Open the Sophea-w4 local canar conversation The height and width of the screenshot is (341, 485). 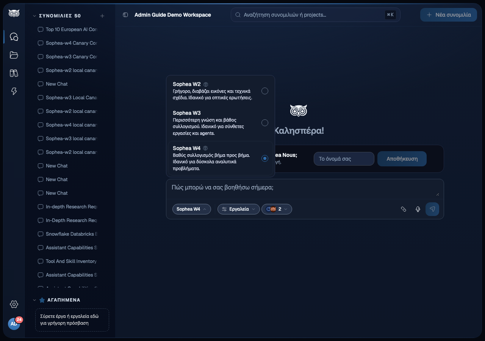click(68, 125)
